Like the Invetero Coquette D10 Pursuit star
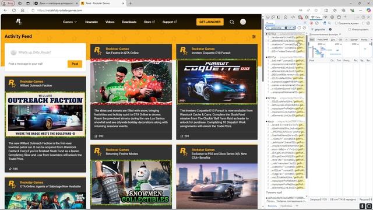Screen dimensions: 373x210 point(181,136)
